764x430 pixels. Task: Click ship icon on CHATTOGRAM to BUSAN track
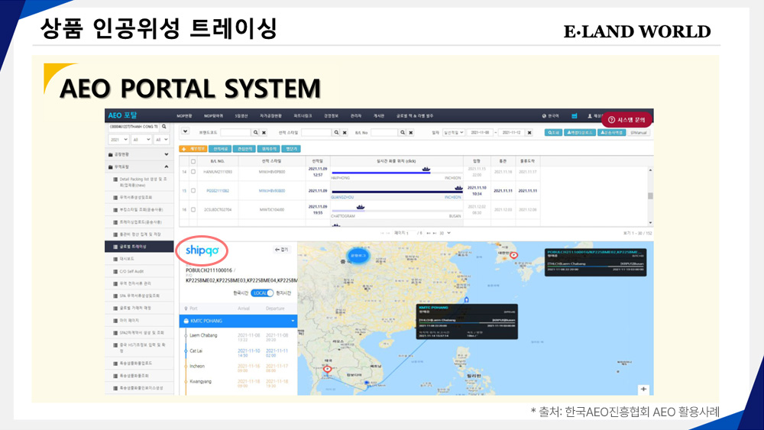coord(360,207)
